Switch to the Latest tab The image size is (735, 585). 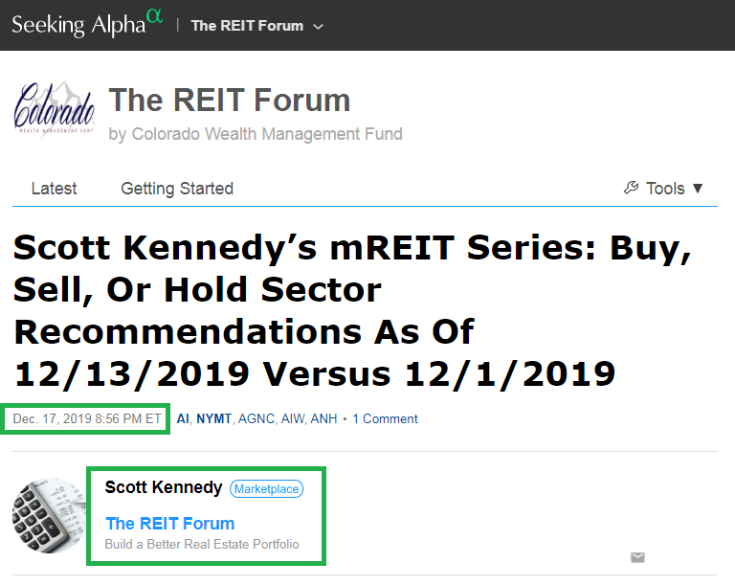coord(54,189)
